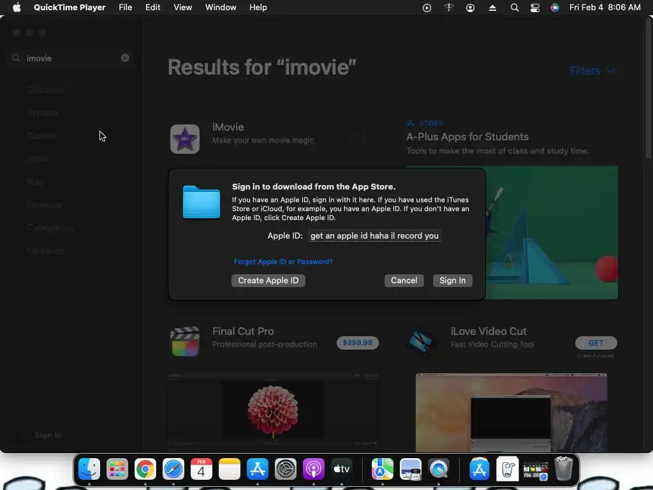Open Categories in the sidebar
Screen dimensions: 653x490
click(x=50, y=228)
